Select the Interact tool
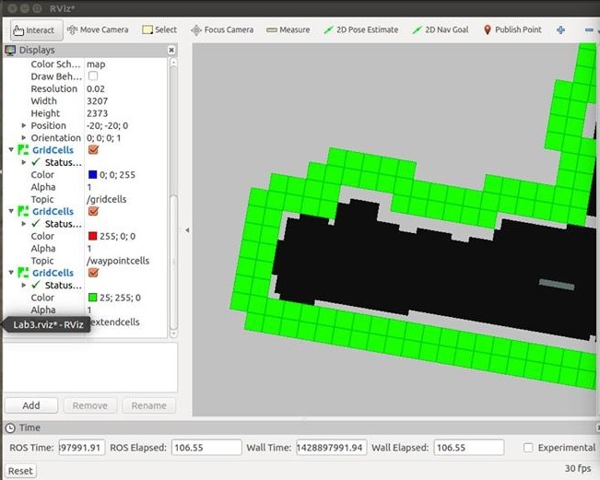Image resolution: width=600 pixels, height=480 pixels. 36,30
